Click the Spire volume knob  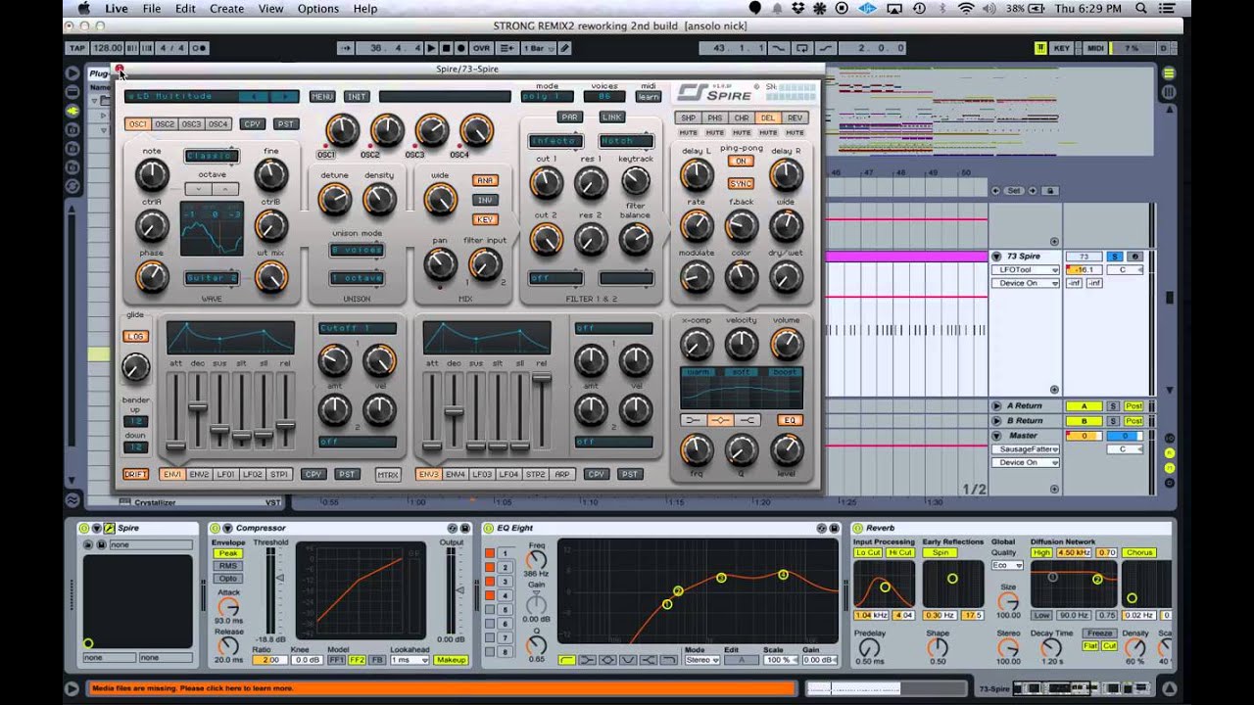point(787,344)
